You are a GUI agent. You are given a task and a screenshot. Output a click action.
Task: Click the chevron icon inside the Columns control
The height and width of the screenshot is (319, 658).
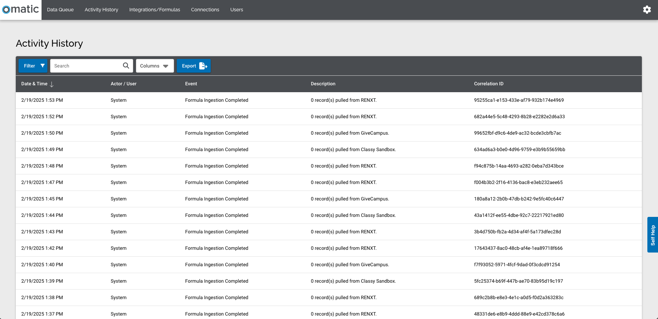tap(165, 66)
